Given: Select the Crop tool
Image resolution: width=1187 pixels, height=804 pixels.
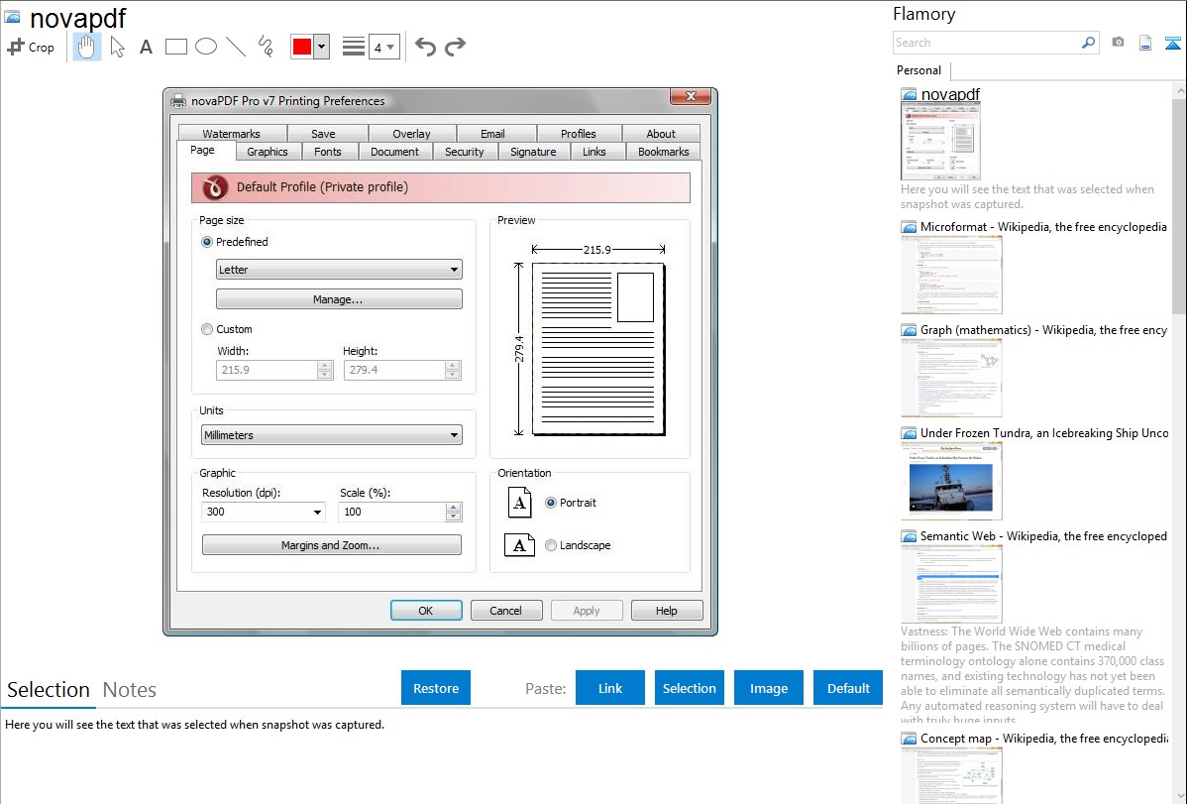Looking at the screenshot, I should pyautogui.click(x=31, y=47).
